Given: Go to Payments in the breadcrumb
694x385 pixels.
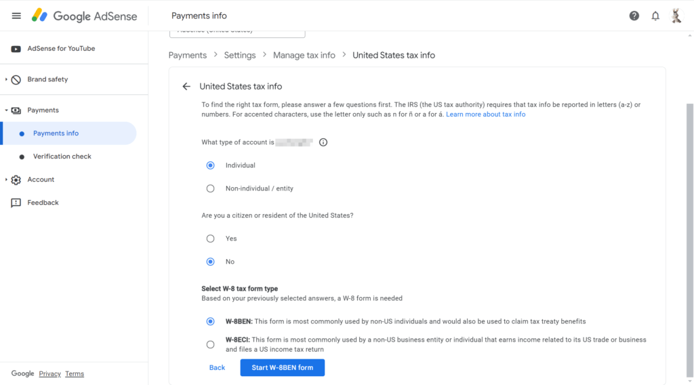Looking at the screenshot, I should tap(188, 56).
